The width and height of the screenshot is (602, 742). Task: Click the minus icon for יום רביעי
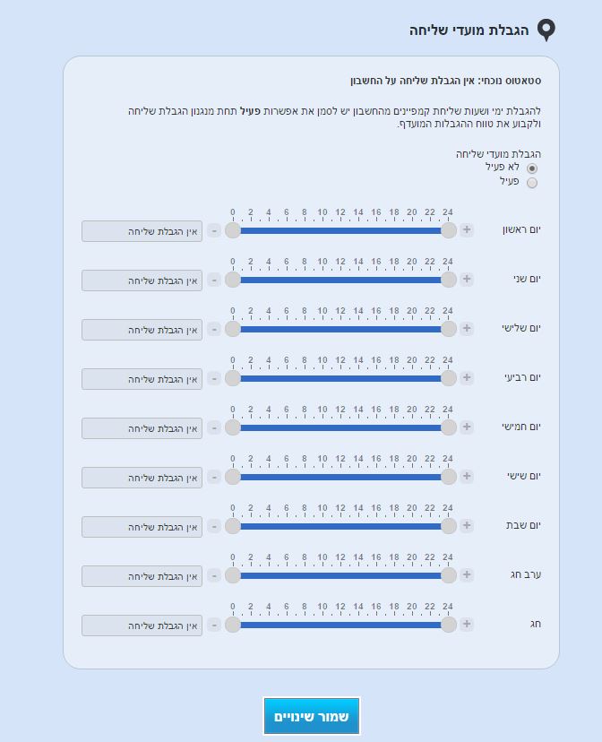pos(214,378)
